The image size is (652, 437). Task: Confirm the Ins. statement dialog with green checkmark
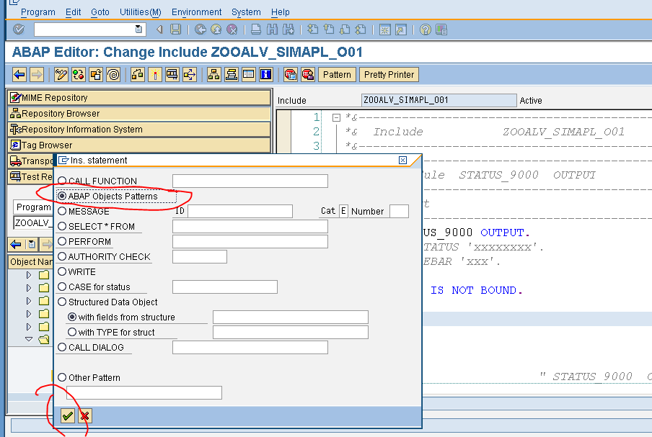pyautogui.click(x=67, y=415)
